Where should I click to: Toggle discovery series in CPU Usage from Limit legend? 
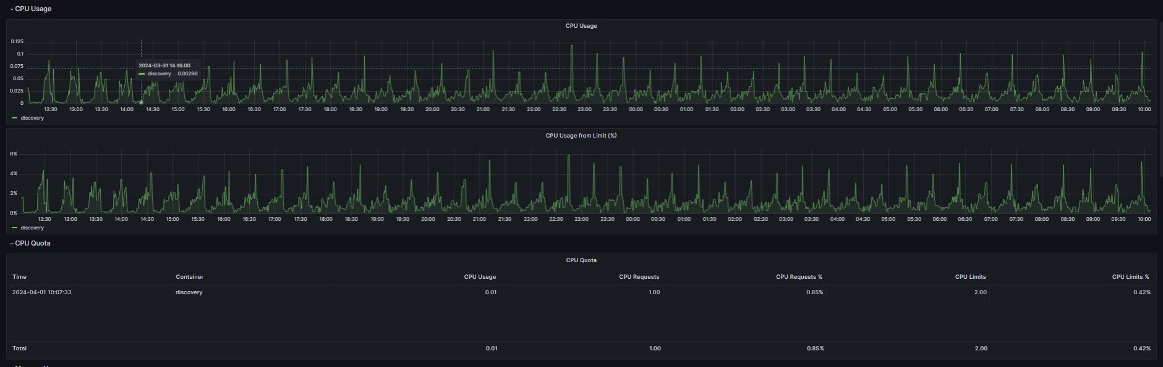32,228
